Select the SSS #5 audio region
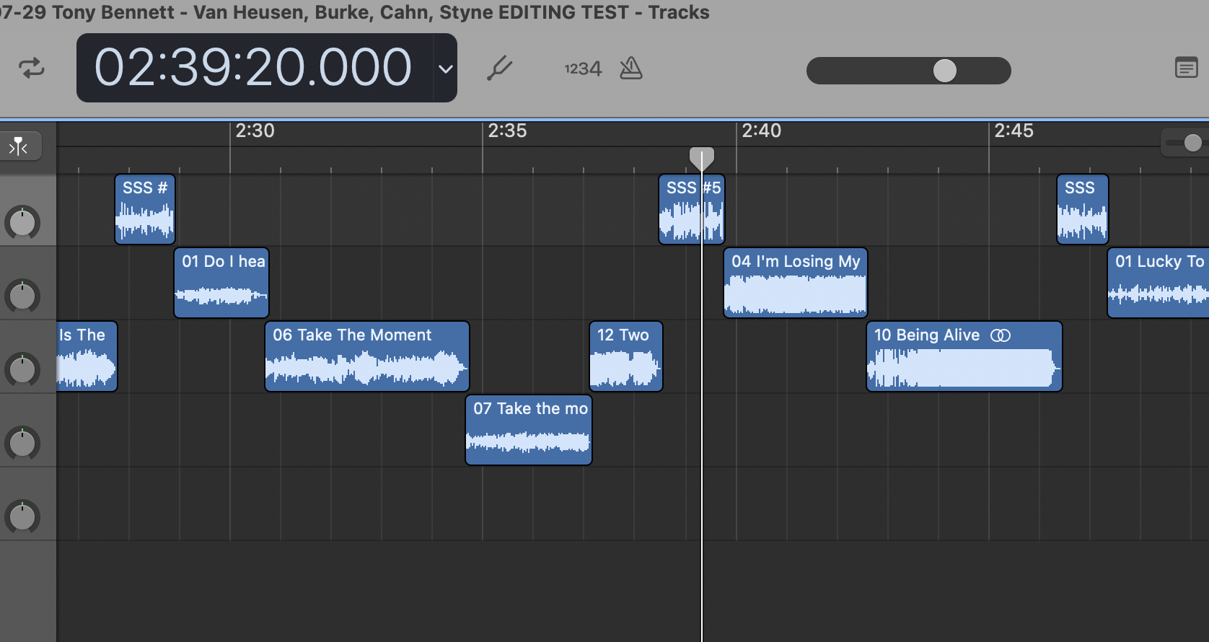 (x=691, y=209)
